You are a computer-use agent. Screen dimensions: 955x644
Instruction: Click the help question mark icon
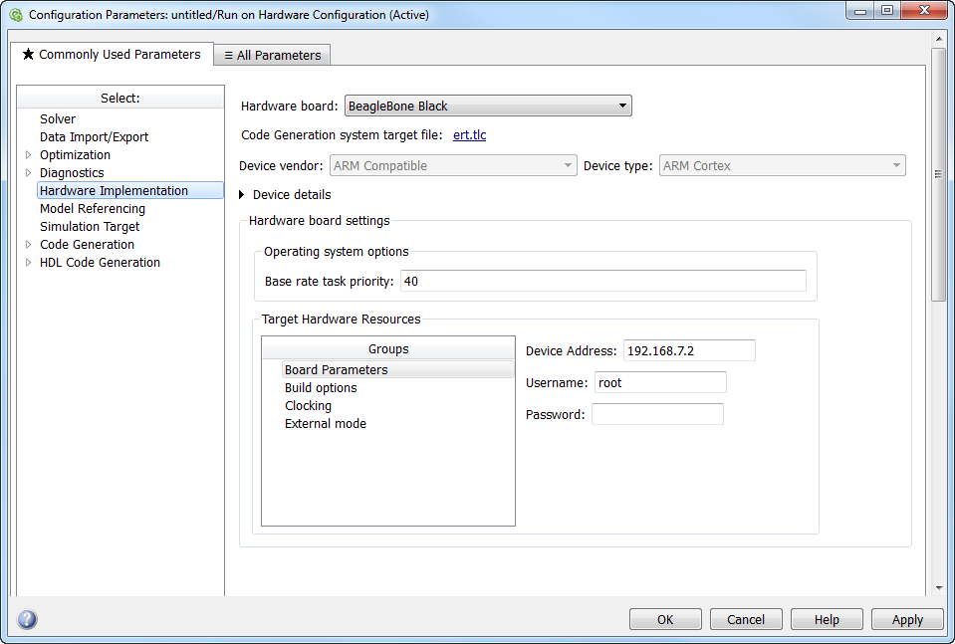tap(27, 619)
